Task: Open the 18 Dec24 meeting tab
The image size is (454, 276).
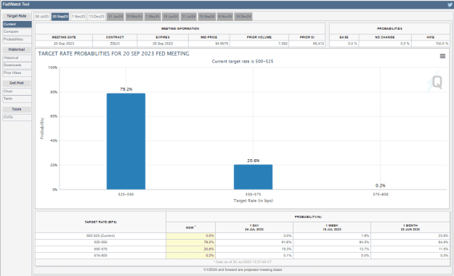Action: 243,17
